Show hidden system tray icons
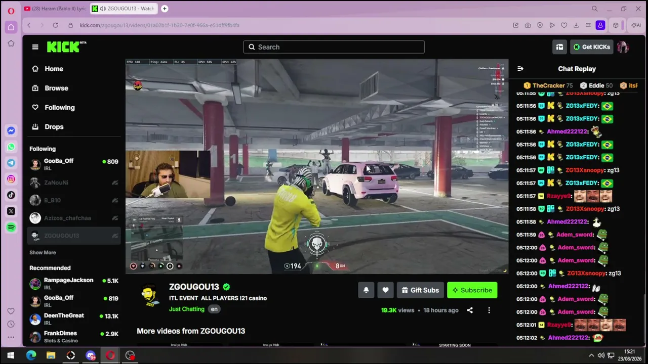The height and width of the screenshot is (364, 648). [591, 355]
